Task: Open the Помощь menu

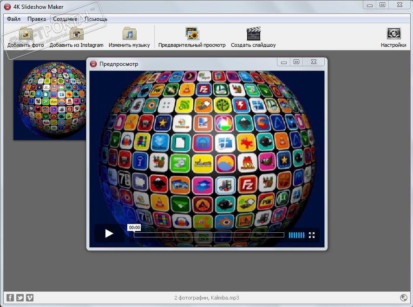Action: click(x=96, y=19)
